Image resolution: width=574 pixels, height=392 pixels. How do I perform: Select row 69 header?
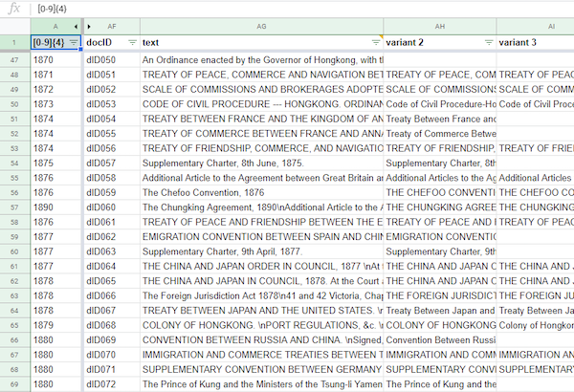pyautogui.click(x=14, y=384)
